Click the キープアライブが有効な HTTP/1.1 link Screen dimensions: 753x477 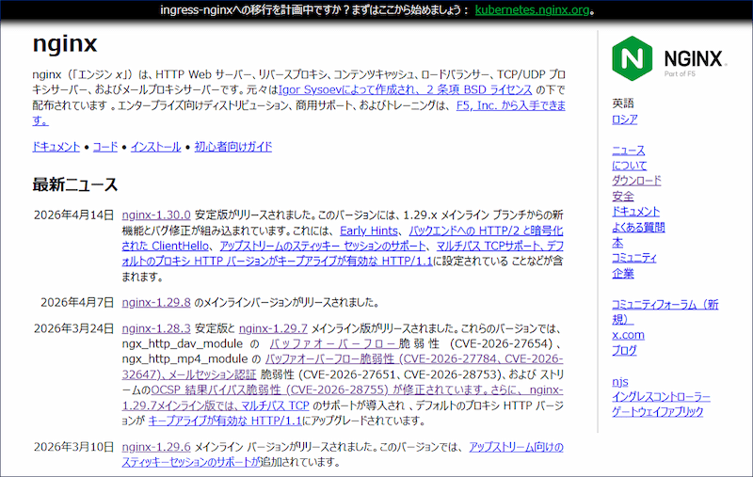[225, 421]
